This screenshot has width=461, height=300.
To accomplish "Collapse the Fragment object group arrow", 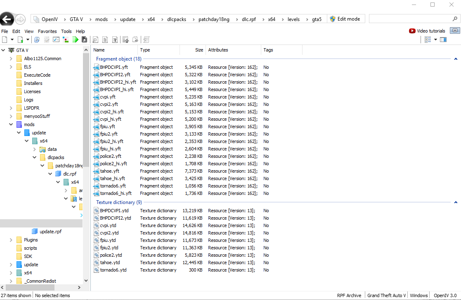I will point(456,59).
